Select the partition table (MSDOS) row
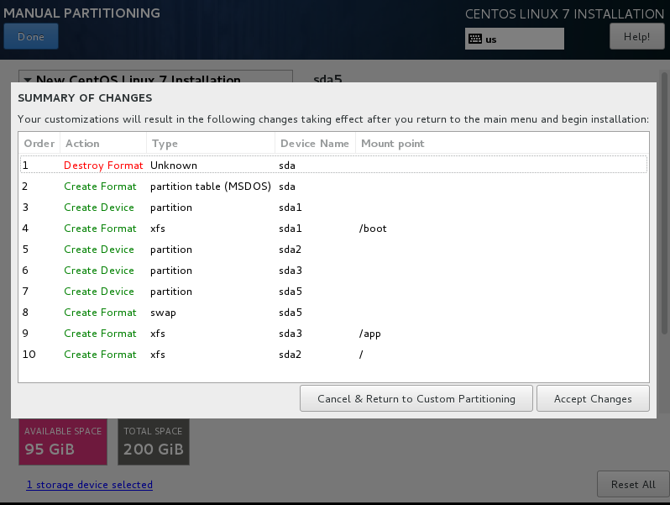Viewport: 670px width, 505px height. 333,186
